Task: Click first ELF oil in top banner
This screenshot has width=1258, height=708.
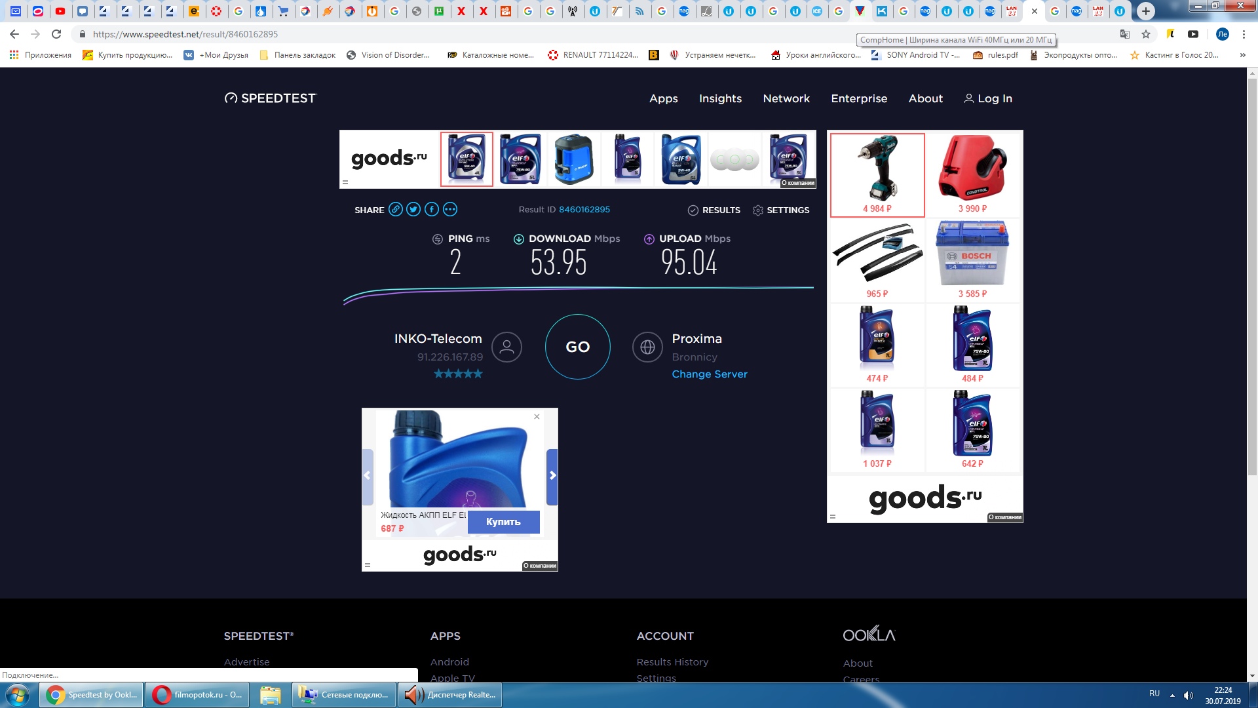Action: [x=467, y=159]
